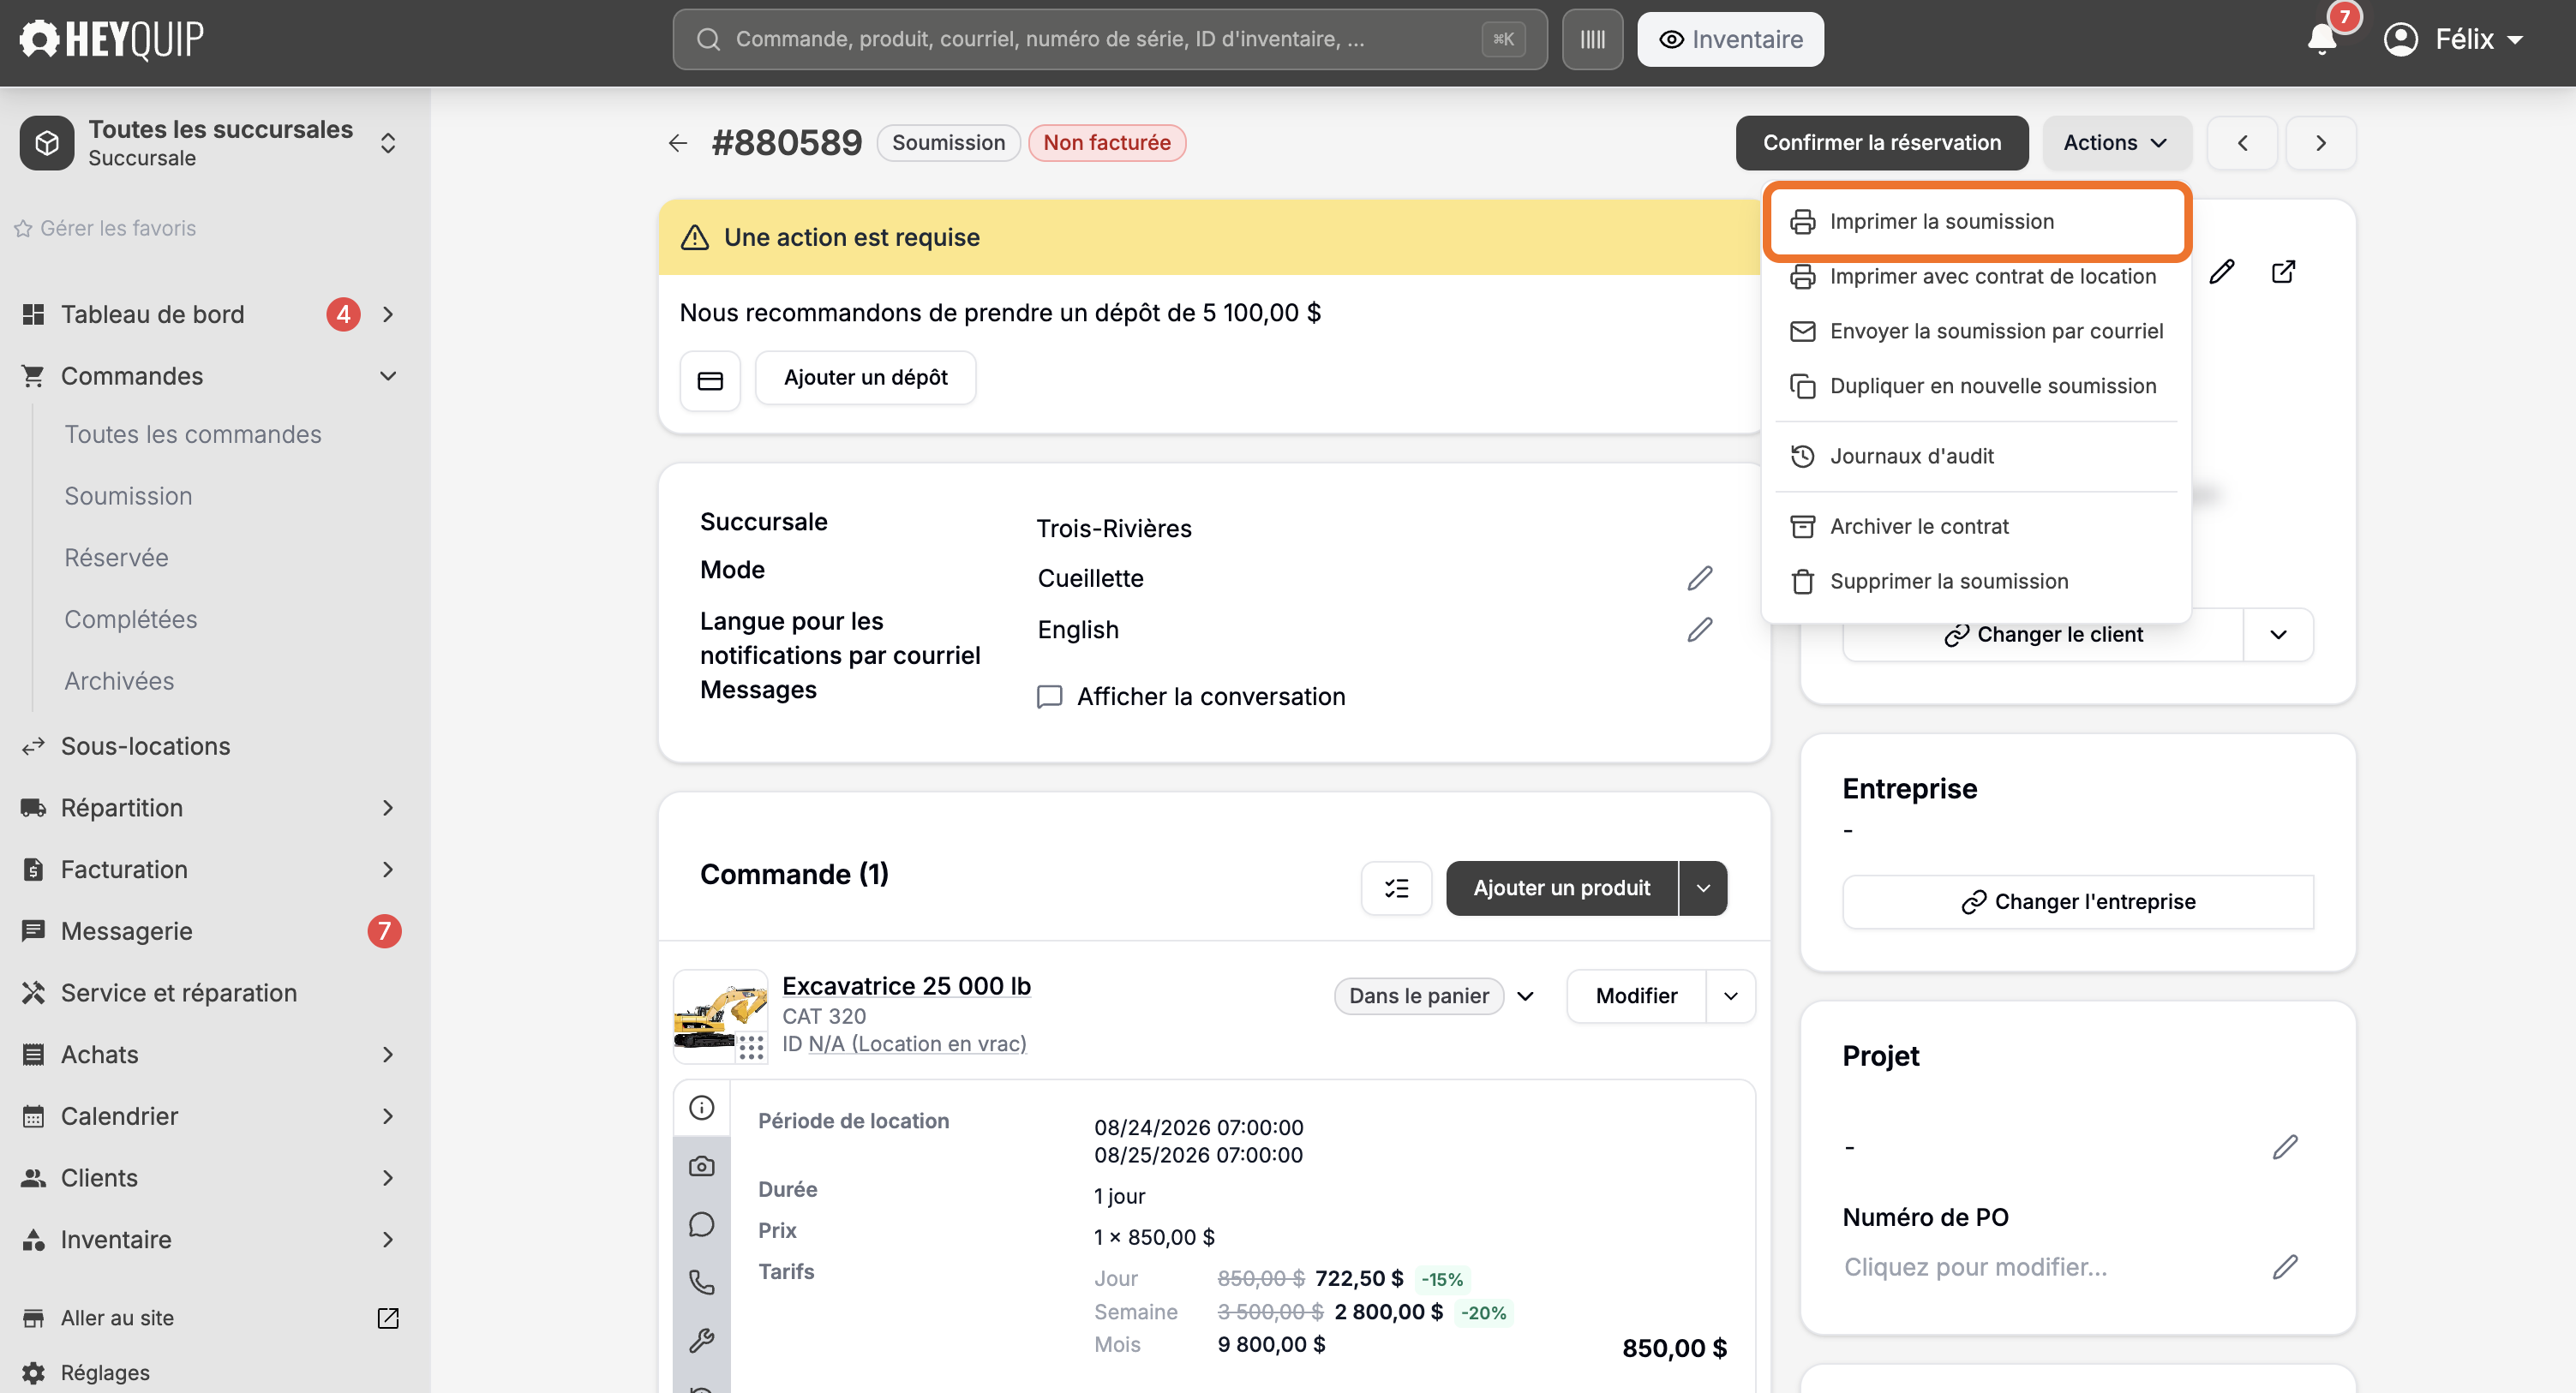Open the notifications bell
The height and width of the screenshot is (1393, 2576).
(2322, 39)
